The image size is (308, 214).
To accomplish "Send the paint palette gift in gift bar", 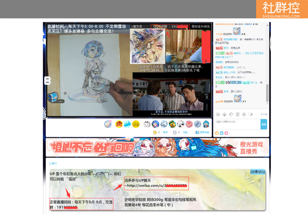I will point(107,124).
